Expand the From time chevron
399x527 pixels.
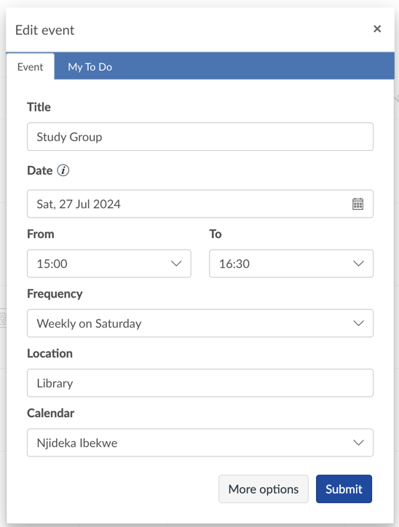coord(176,263)
